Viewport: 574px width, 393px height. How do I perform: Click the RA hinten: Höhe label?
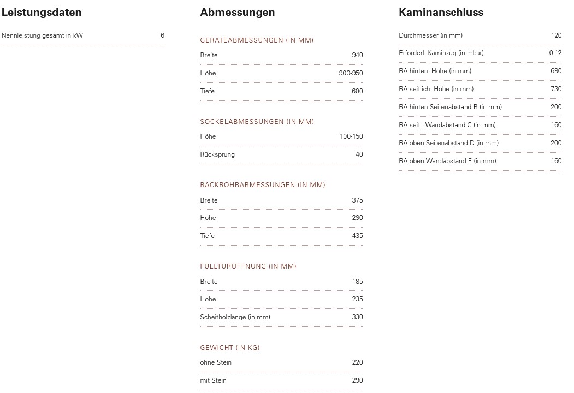(x=435, y=71)
